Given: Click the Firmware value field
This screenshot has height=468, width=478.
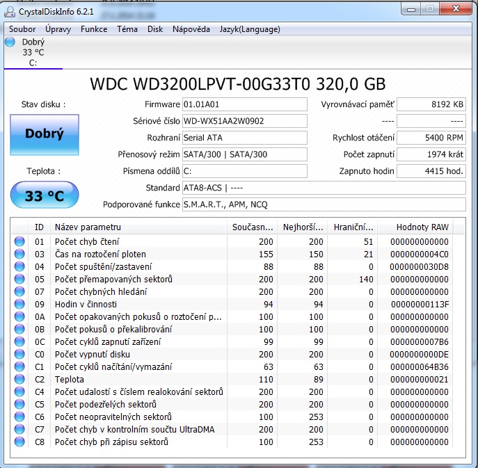Looking at the screenshot, I should [244, 104].
